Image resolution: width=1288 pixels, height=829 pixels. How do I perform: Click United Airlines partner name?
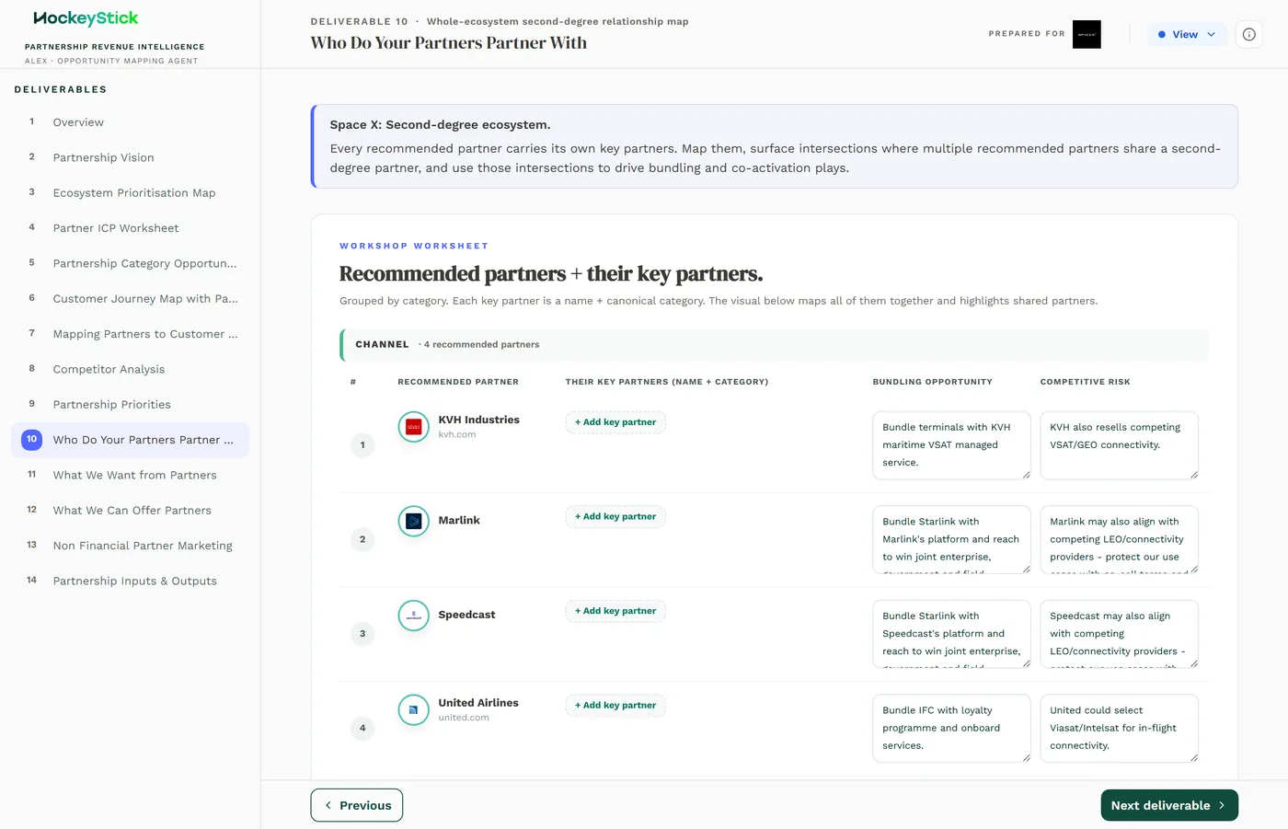pos(478,703)
